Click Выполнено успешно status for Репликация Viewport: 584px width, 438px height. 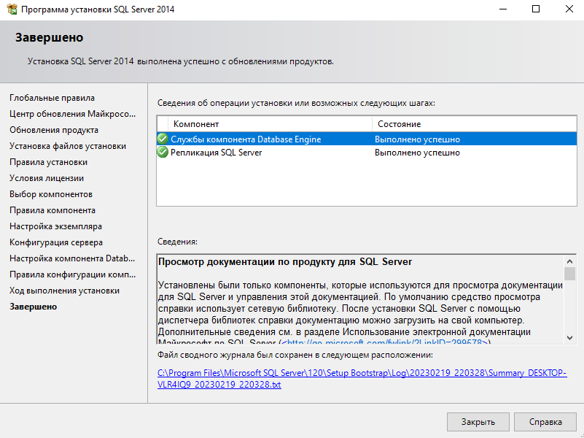(x=417, y=153)
